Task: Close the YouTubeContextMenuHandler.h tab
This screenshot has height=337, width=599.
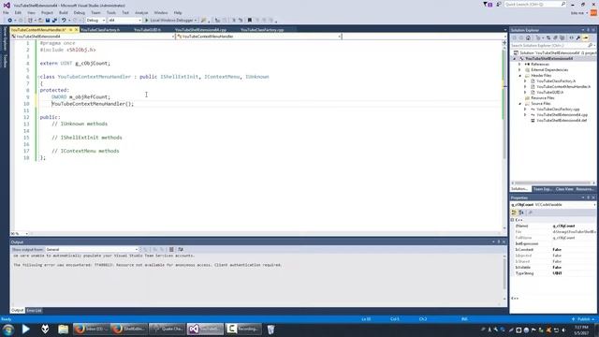Action: pyautogui.click(x=76, y=29)
